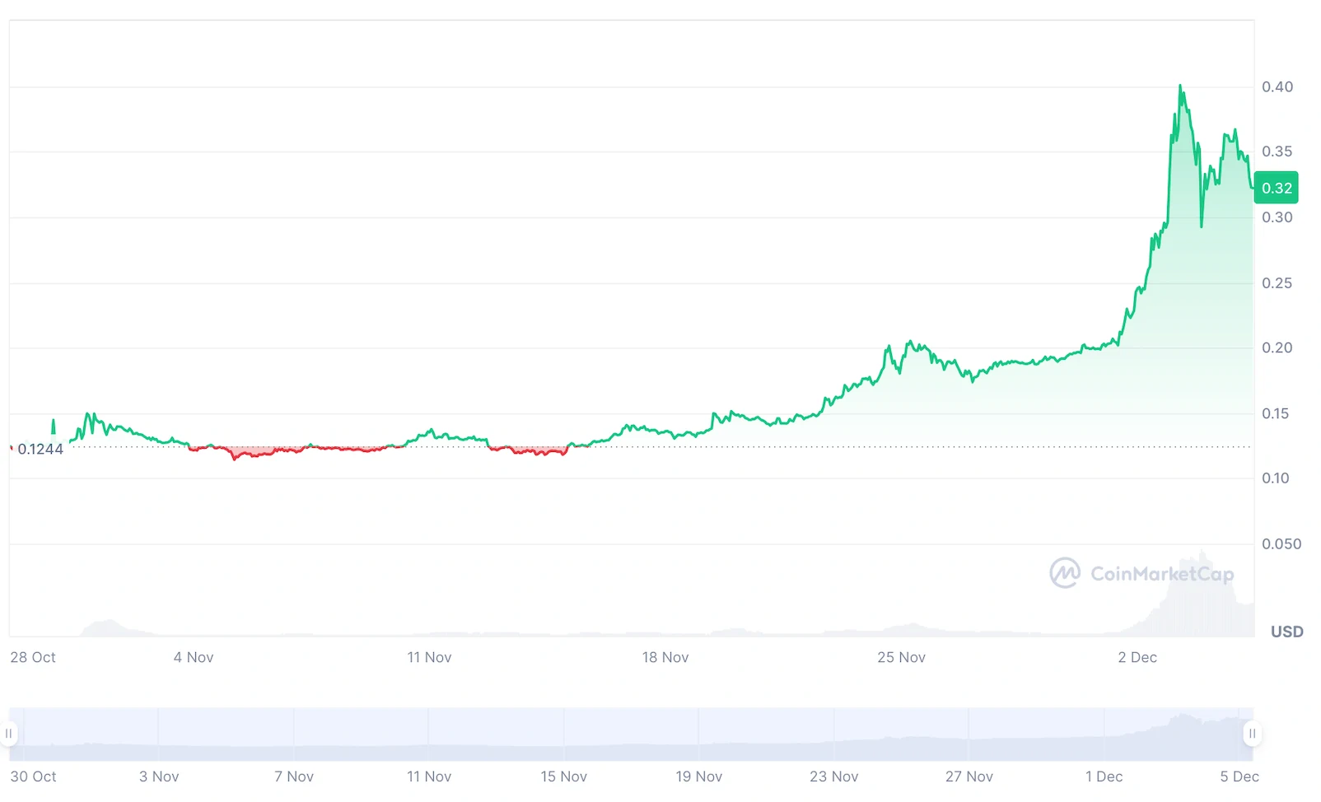Screen dimensions: 1321x802
Task: Select the 2 Dec date label
Action: [x=1137, y=657]
